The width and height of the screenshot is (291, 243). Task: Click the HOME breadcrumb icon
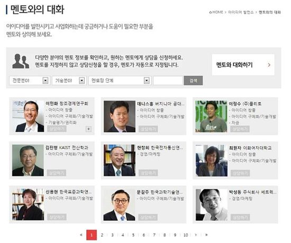point(210,12)
